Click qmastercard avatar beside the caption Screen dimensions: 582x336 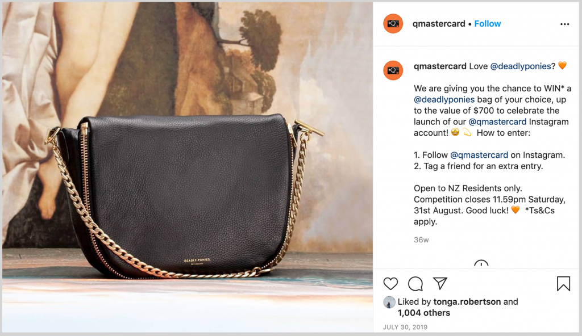[393, 70]
